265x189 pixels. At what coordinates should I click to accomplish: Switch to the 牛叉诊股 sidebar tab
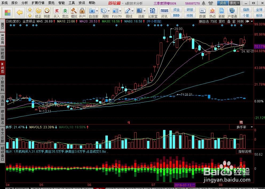(2, 136)
